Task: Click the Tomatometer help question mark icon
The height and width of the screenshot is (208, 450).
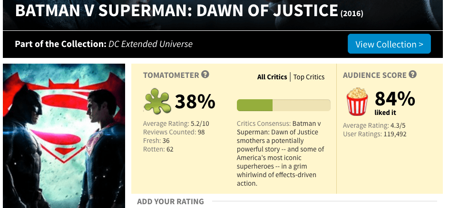Action: (x=205, y=75)
